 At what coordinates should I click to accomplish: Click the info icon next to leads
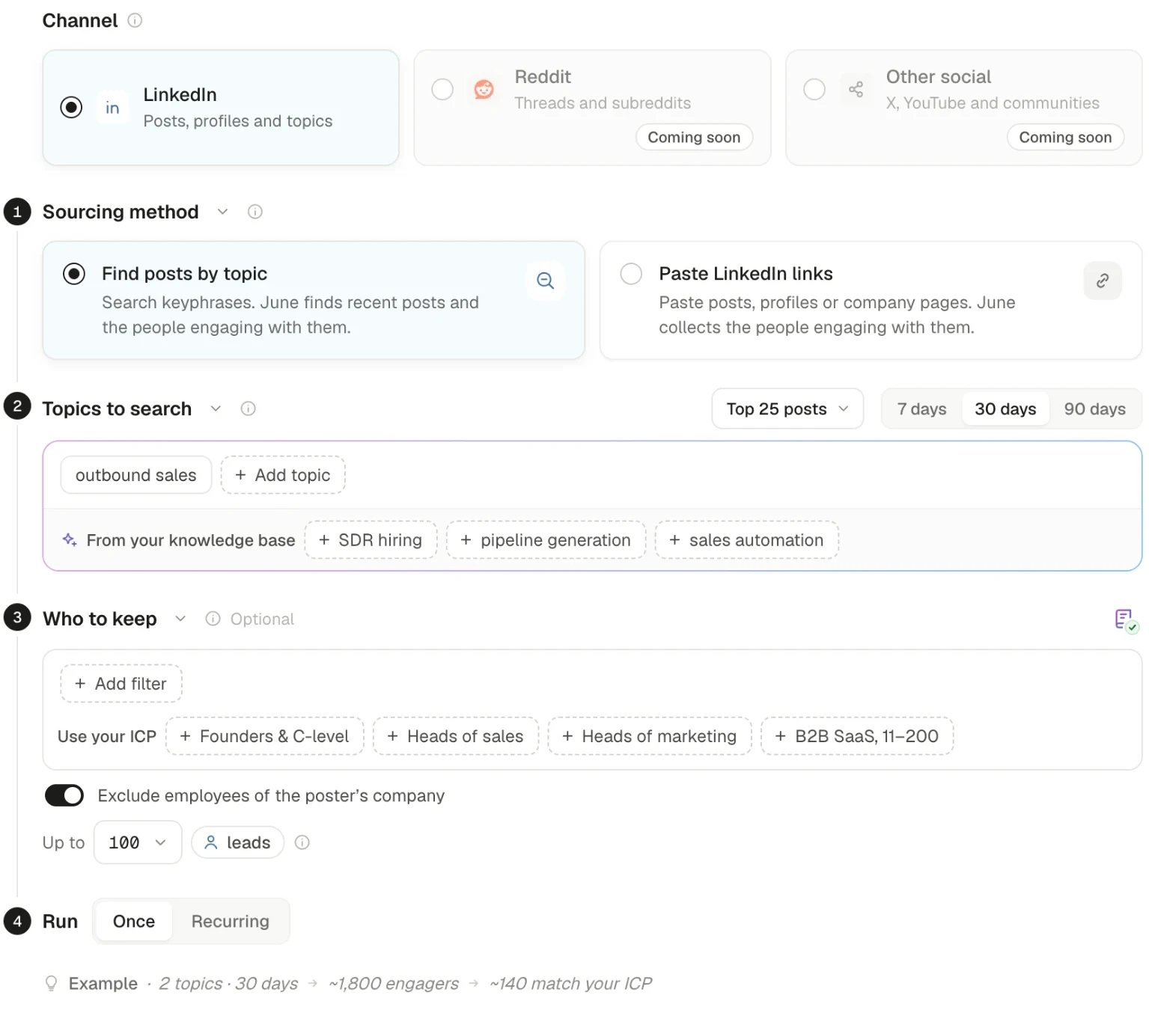(302, 842)
